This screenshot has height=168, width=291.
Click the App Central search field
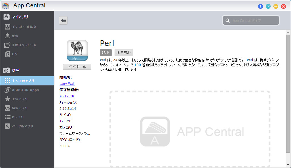pos(251,20)
